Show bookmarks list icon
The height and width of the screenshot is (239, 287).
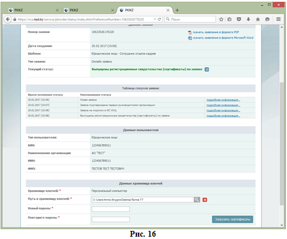click(x=229, y=19)
